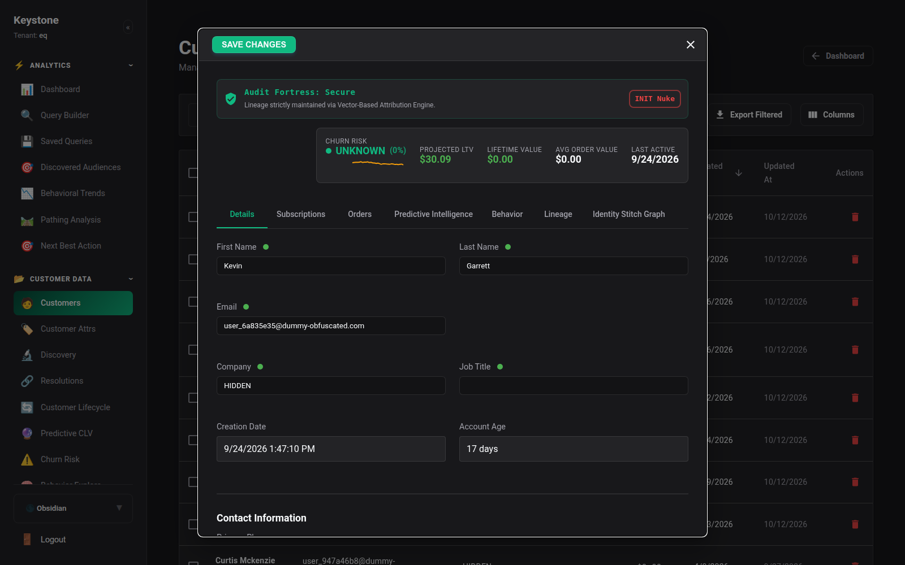The width and height of the screenshot is (905, 565).
Task: Switch to the Orders tab
Action: pos(360,214)
